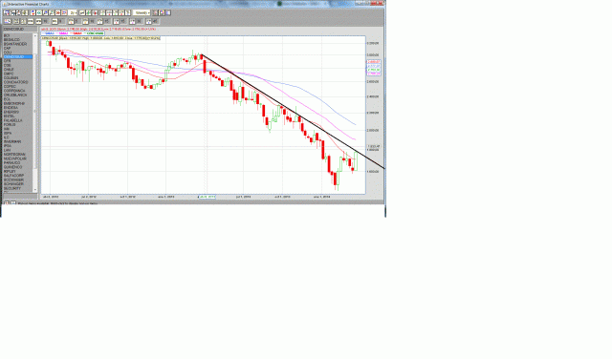
Task: Open the Weekly period dropdown
Action: [142, 12]
